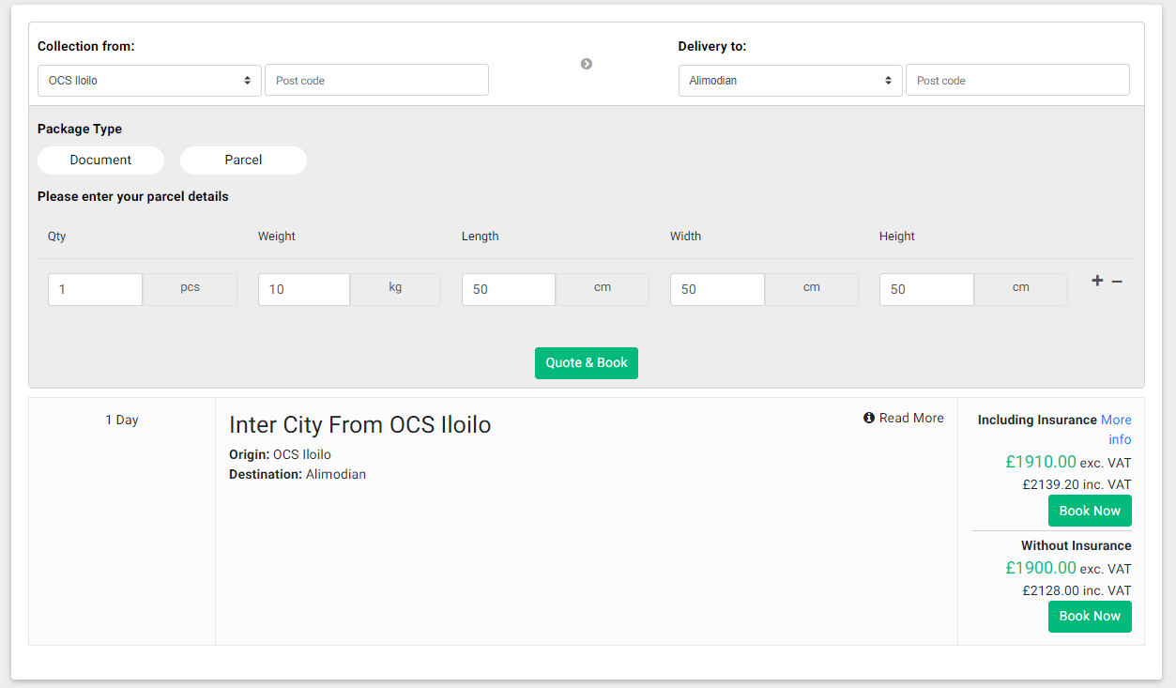This screenshot has height=688, width=1176.
Task: Book Now without insurance
Action: point(1090,617)
